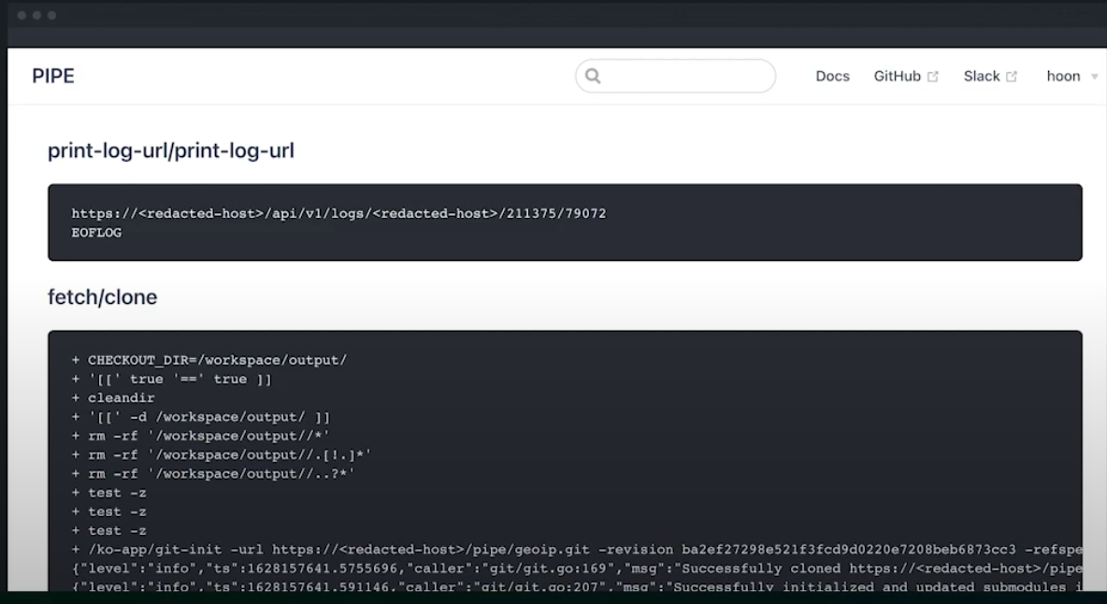1107x604 pixels.
Task: Open the hoon user menu
Action: tap(1063, 77)
